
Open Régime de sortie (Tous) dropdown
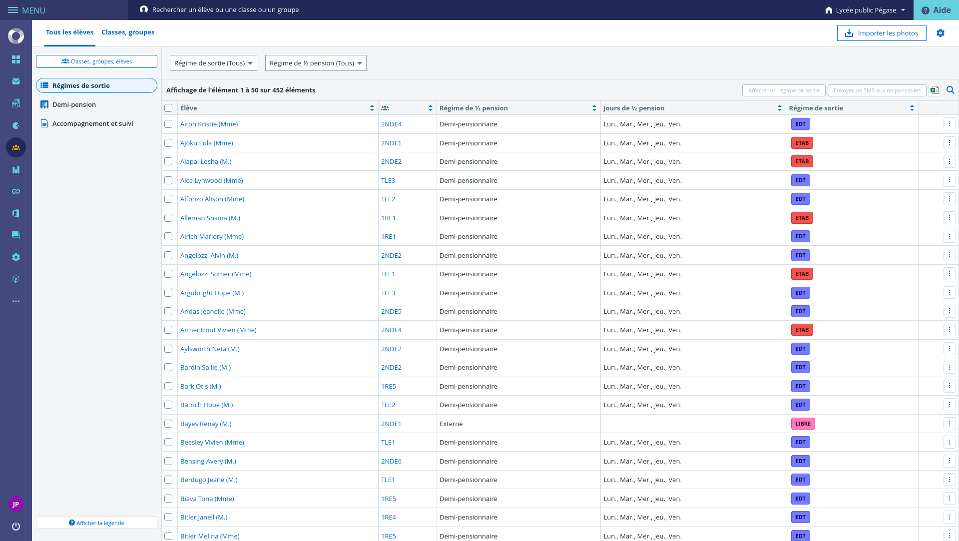pos(213,63)
